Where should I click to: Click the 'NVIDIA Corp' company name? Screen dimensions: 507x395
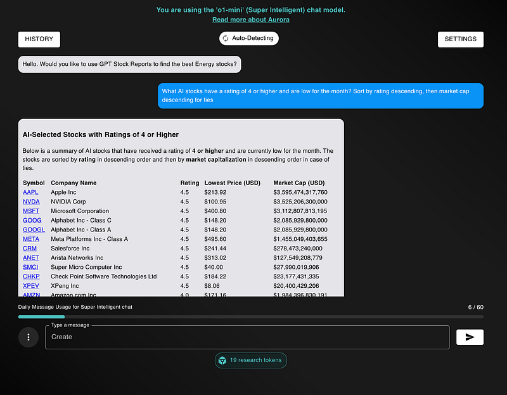[x=68, y=202]
